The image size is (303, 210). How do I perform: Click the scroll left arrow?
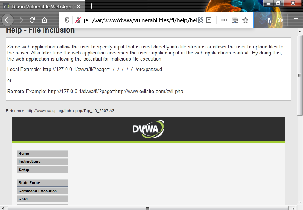pyautogui.click(x=3, y=208)
